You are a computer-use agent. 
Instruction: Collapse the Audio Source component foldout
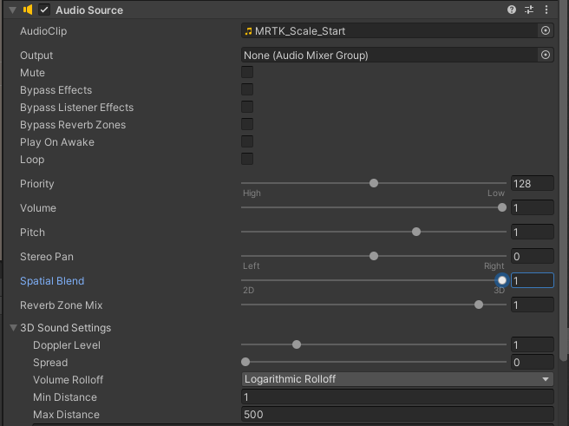click(x=11, y=10)
